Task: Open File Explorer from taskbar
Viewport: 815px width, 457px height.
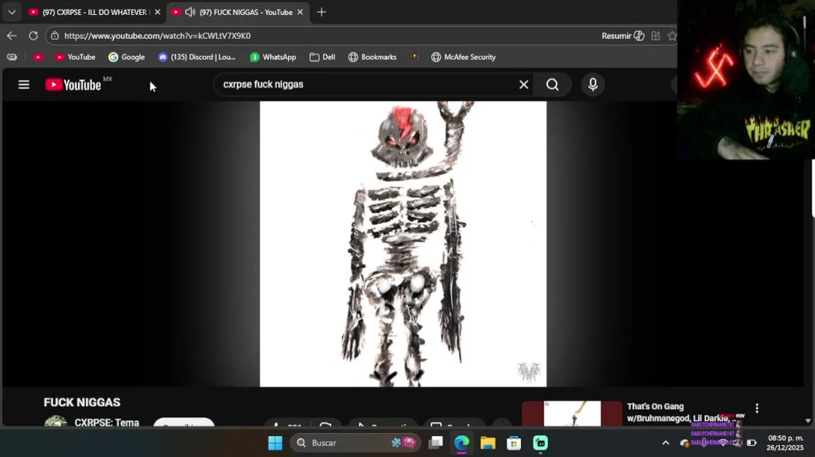Action: [487, 442]
